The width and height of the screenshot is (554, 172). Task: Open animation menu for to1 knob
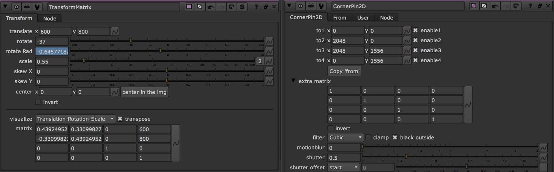pyautogui.click(x=407, y=30)
